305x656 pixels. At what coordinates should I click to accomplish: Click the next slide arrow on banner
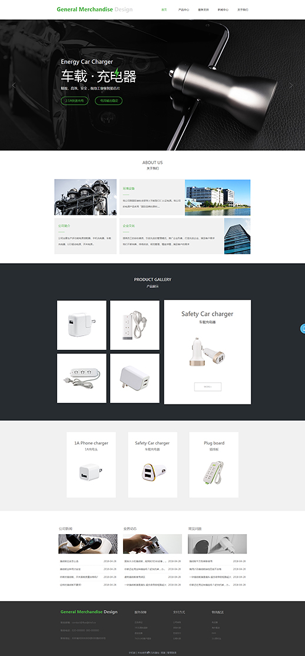coord(291,85)
